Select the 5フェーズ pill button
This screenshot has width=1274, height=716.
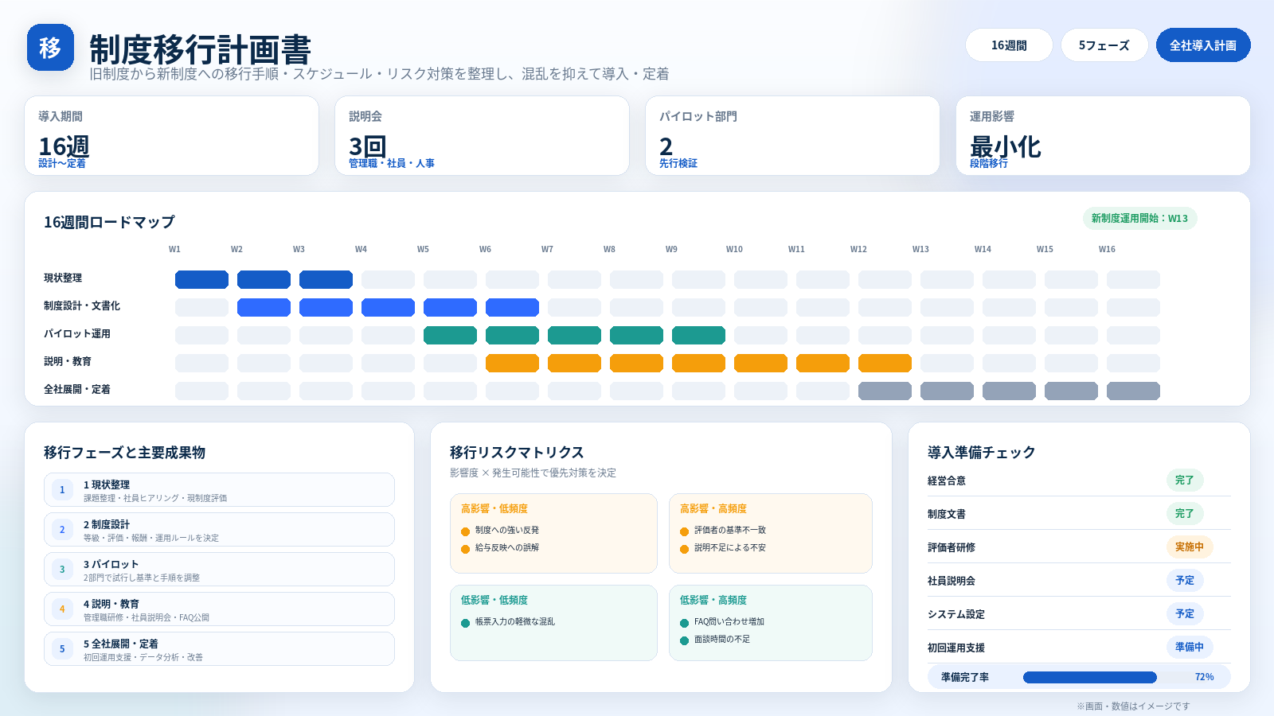[1104, 45]
